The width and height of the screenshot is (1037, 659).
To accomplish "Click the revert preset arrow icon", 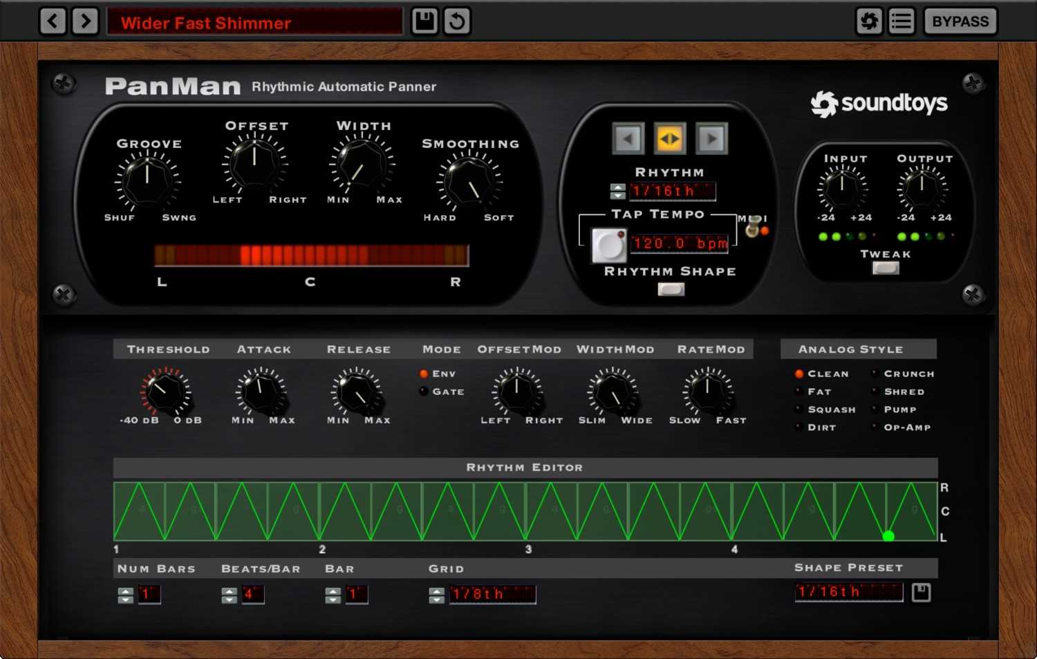I will [456, 21].
